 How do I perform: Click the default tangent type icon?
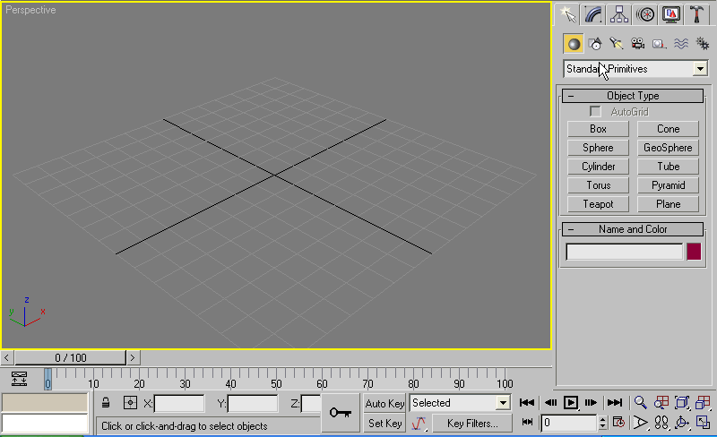point(419,424)
